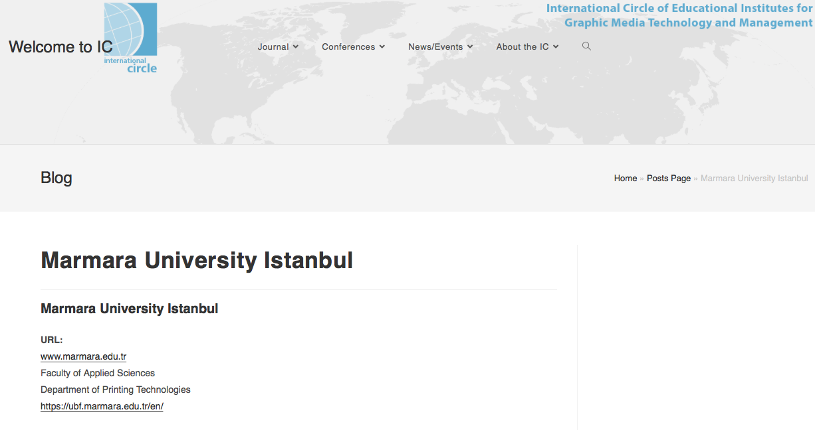This screenshot has width=815, height=430.
Task: Click the smaller Marmara University Istanbul subheading
Action: click(130, 309)
